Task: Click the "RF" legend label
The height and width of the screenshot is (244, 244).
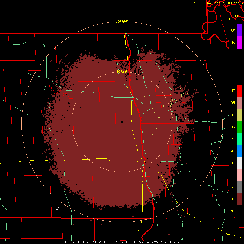Action: [x=233, y=30]
